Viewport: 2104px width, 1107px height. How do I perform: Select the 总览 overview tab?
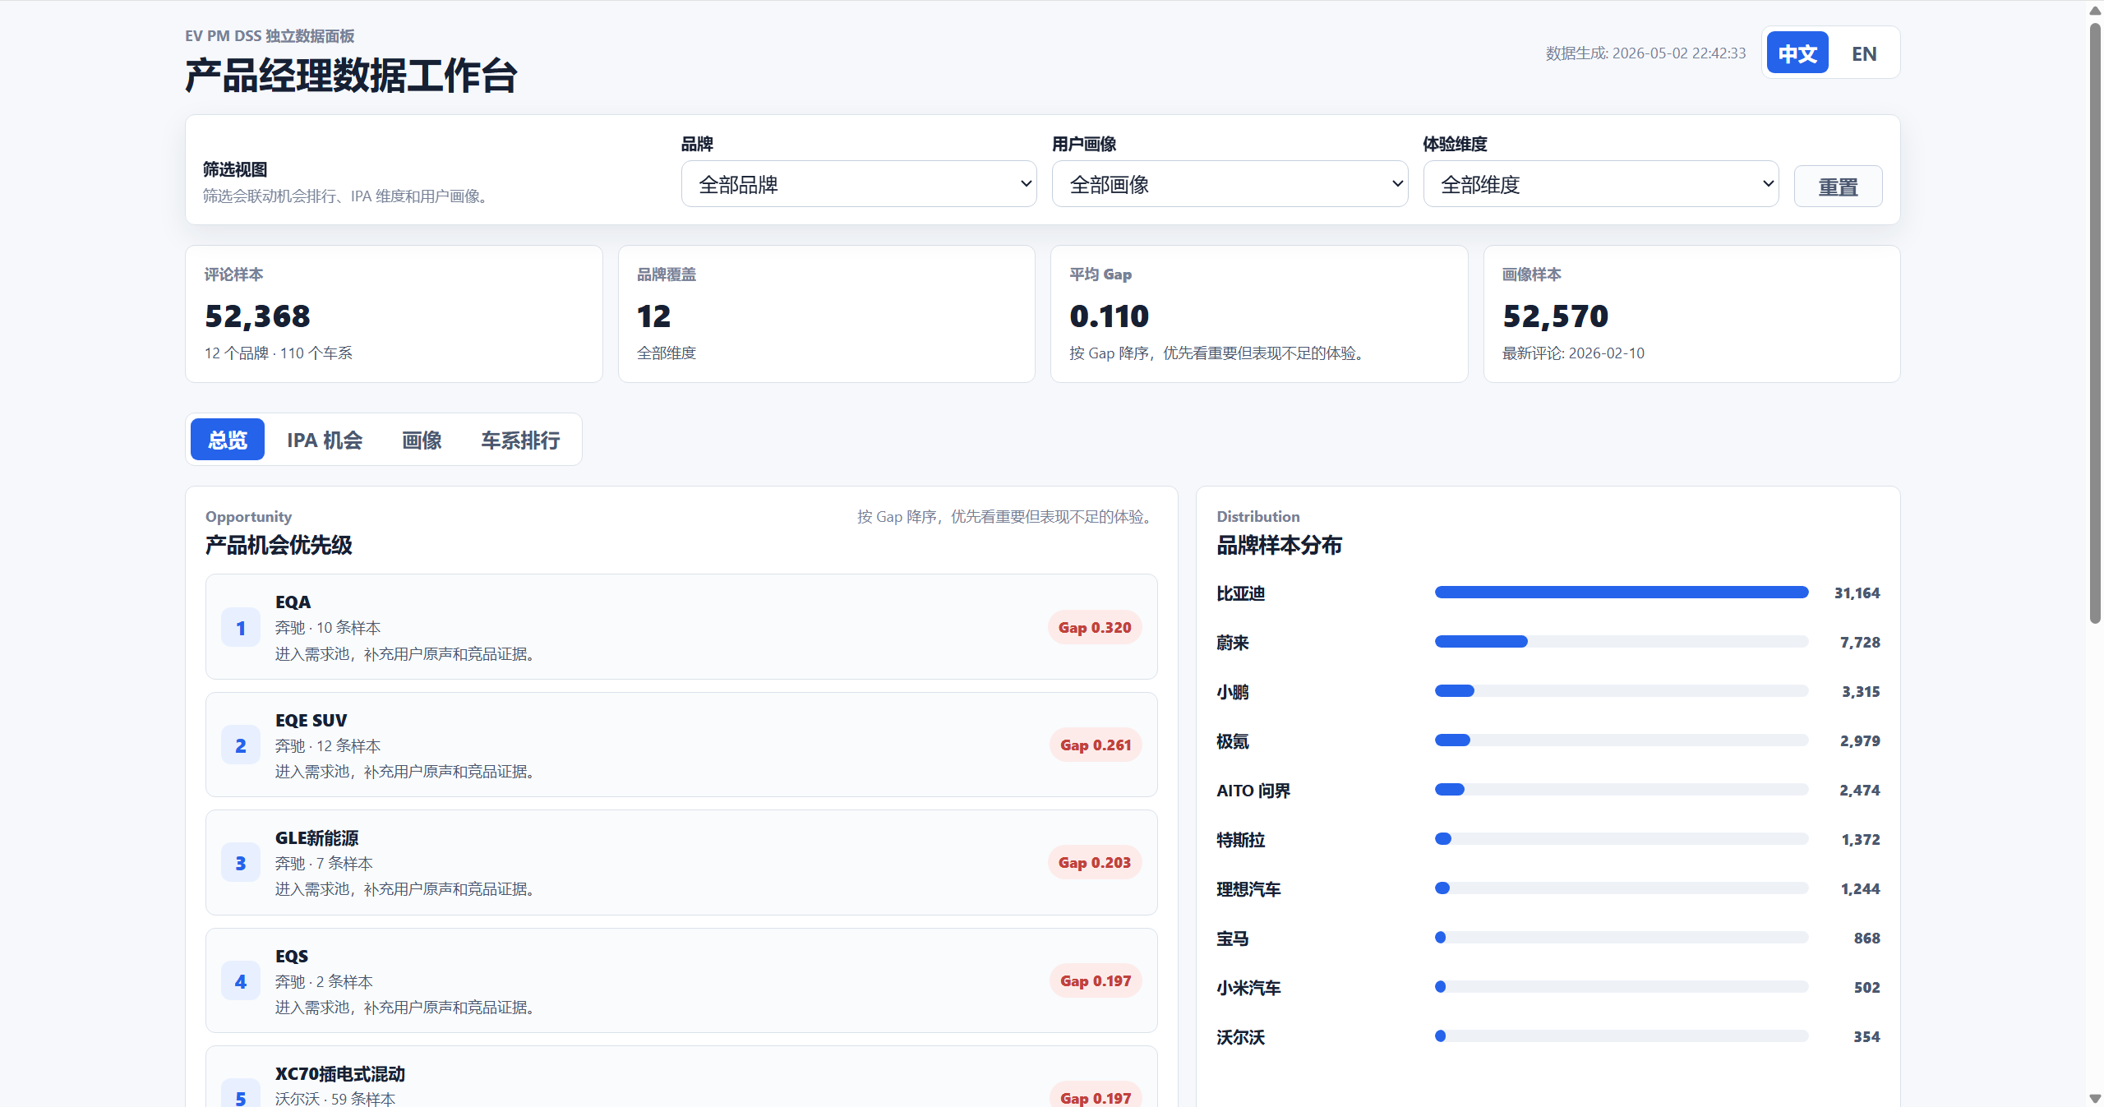click(228, 440)
